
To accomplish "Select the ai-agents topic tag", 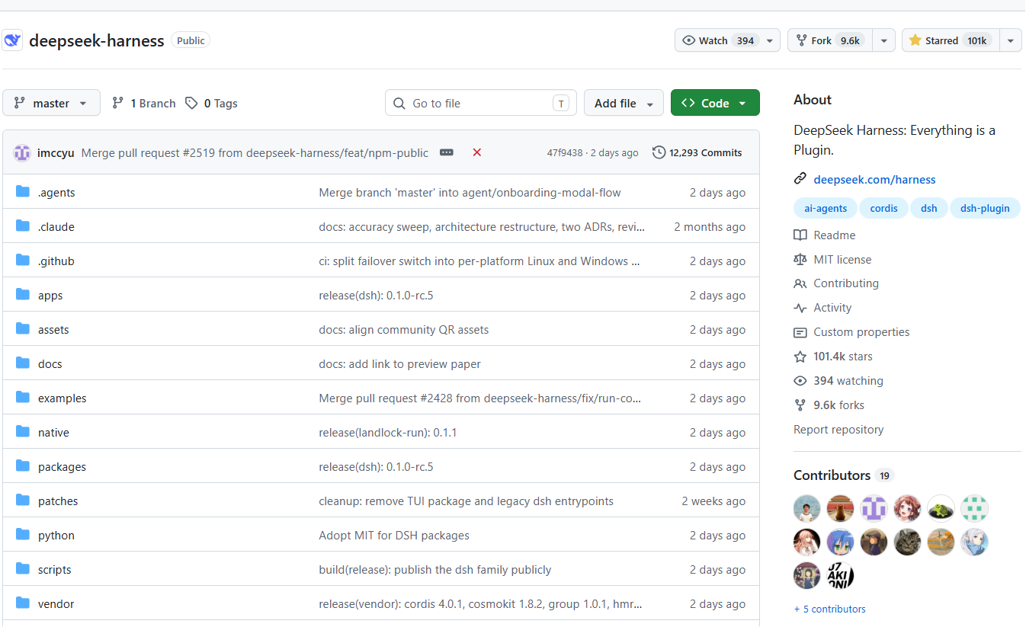I will pyautogui.click(x=826, y=208).
